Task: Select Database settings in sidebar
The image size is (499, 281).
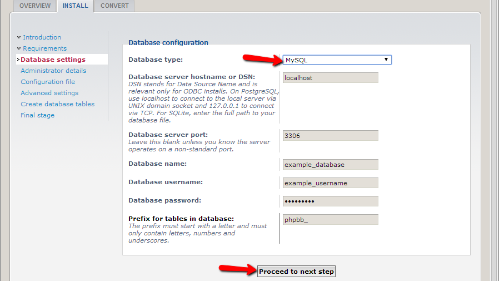Action: [x=53, y=60]
